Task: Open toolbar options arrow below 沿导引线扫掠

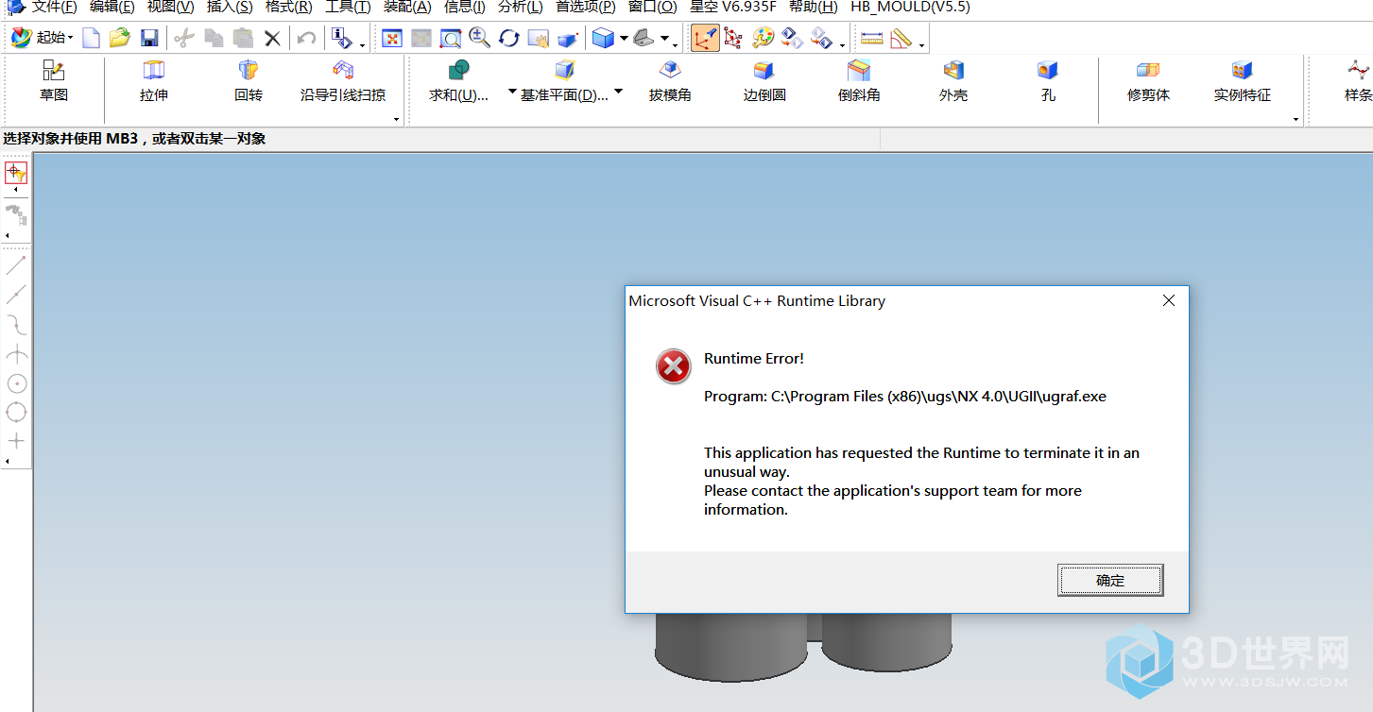Action: [x=396, y=120]
